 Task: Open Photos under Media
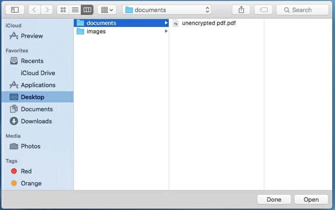click(38, 146)
